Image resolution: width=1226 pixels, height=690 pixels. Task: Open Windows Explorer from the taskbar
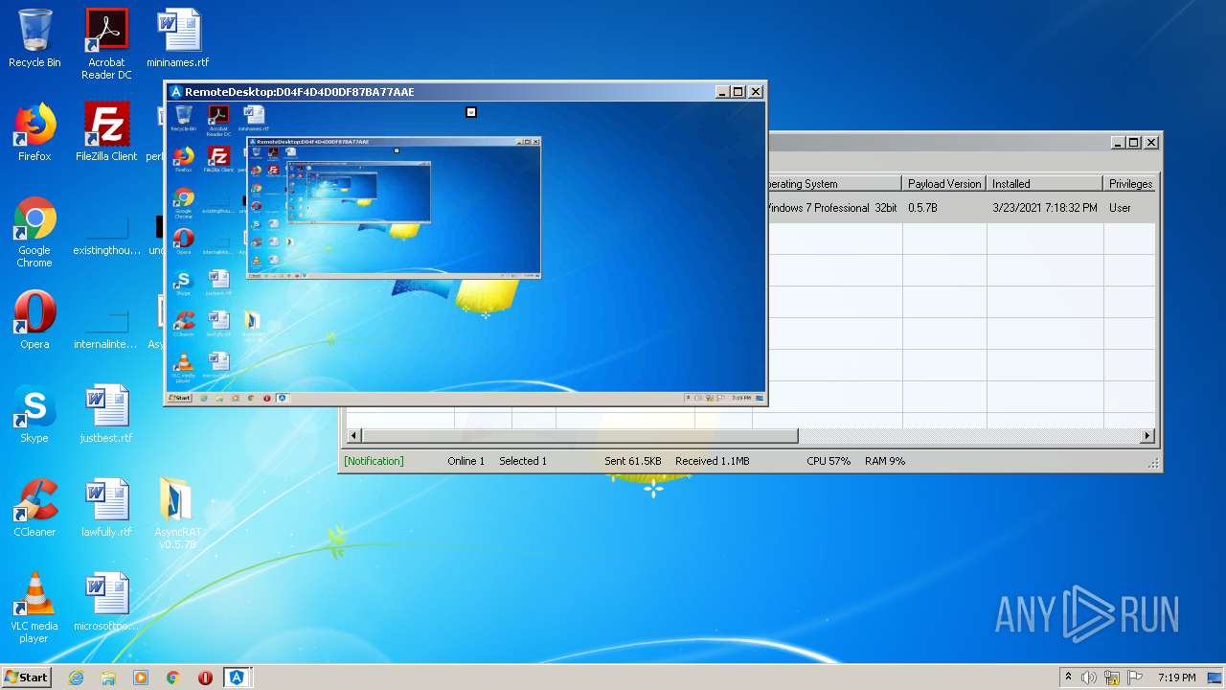point(108,678)
